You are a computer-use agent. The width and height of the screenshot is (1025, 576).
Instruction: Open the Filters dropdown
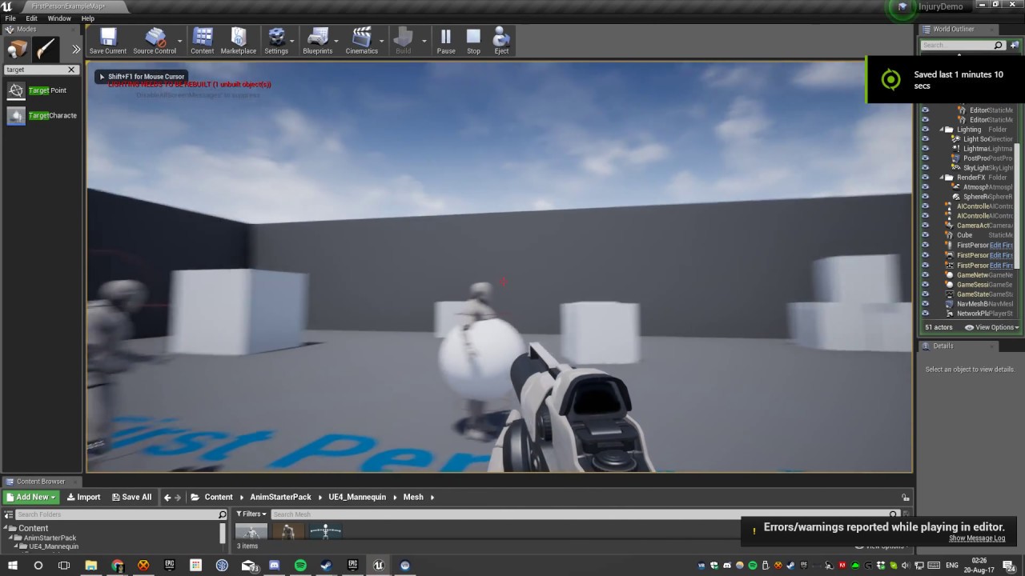click(251, 514)
